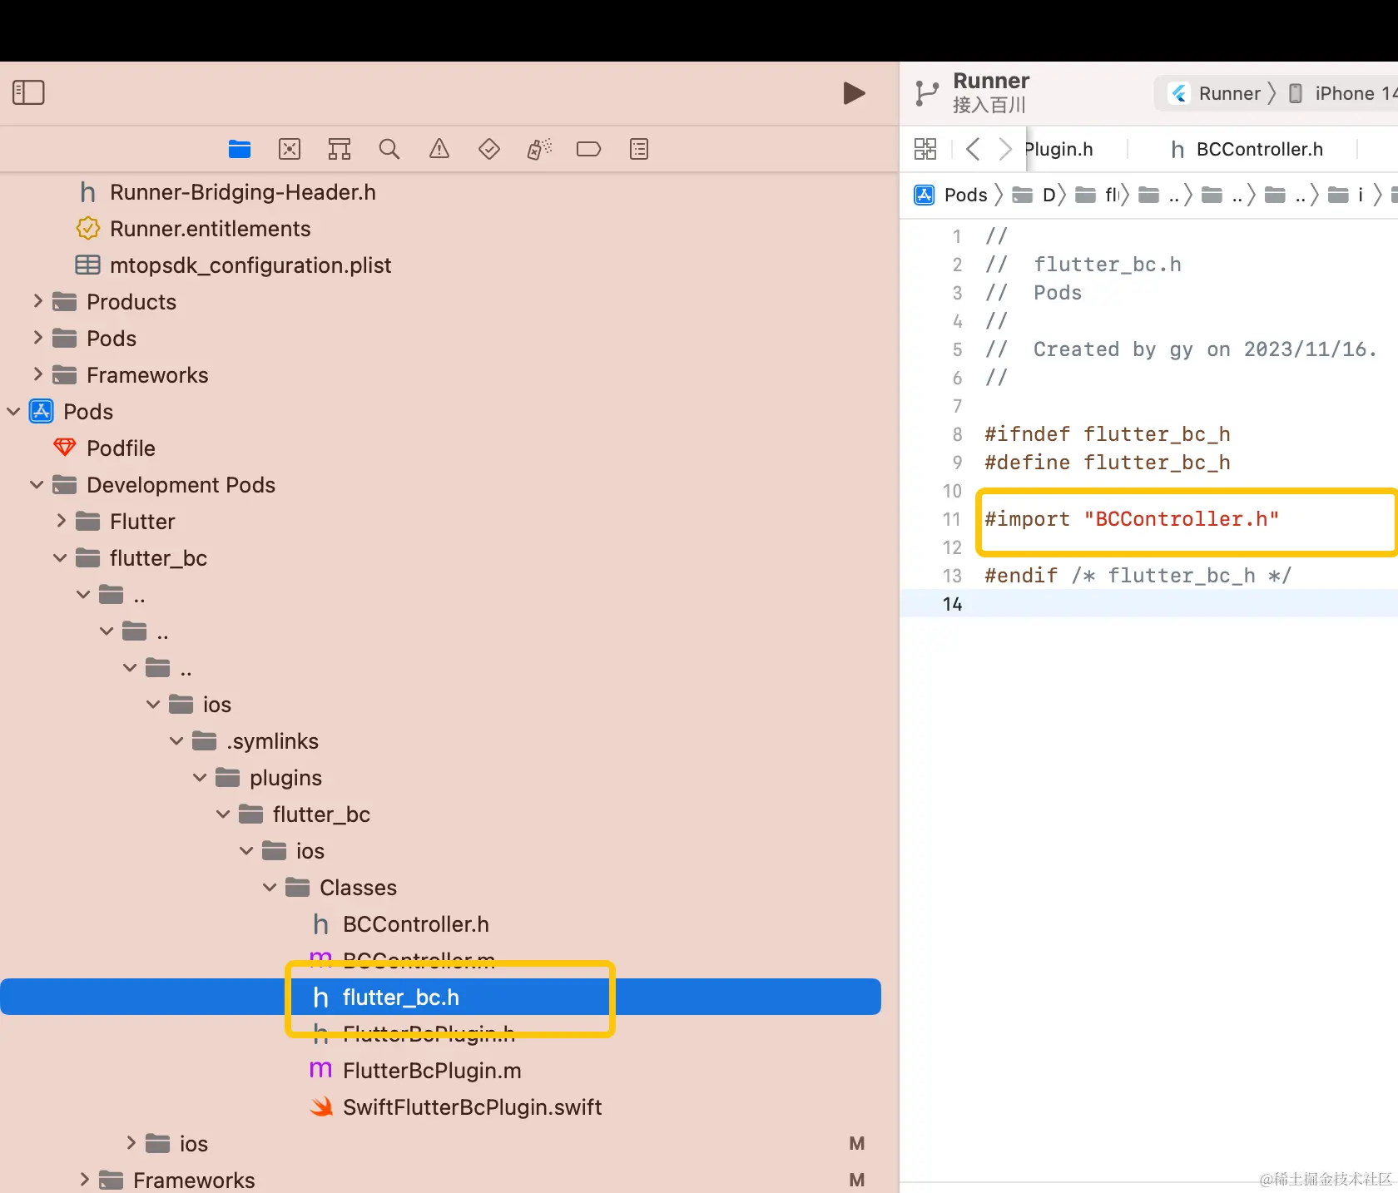Open the Issue navigator warning icon
Image resolution: width=1398 pixels, height=1193 pixels.
tap(439, 149)
